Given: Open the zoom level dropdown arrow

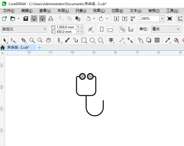Looking at the screenshot, I should [x=162, y=19].
